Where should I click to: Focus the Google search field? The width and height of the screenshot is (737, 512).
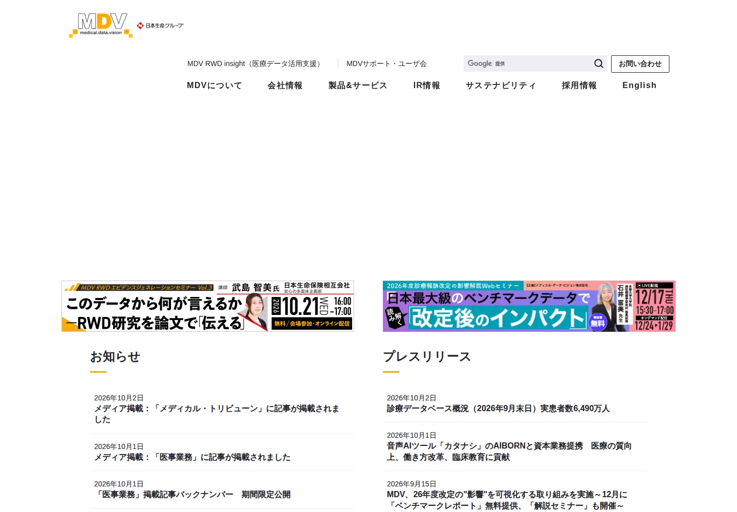pyautogui.click(x=527, y=63)
